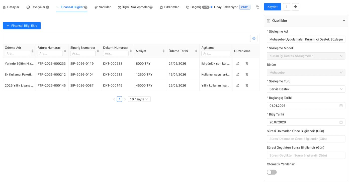Image resolution: width=351 pixels, height=183 pixels.
Task: Sort by Fatura Numarası column
Action: click(x=65, y=51)
